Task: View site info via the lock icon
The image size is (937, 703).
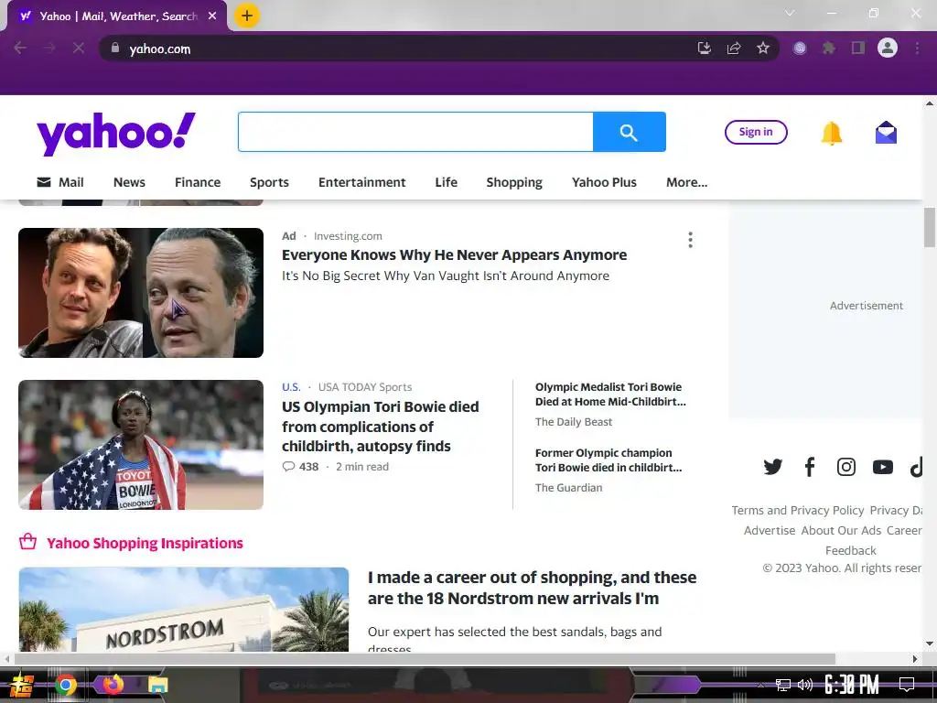Action: pos(115,48)
